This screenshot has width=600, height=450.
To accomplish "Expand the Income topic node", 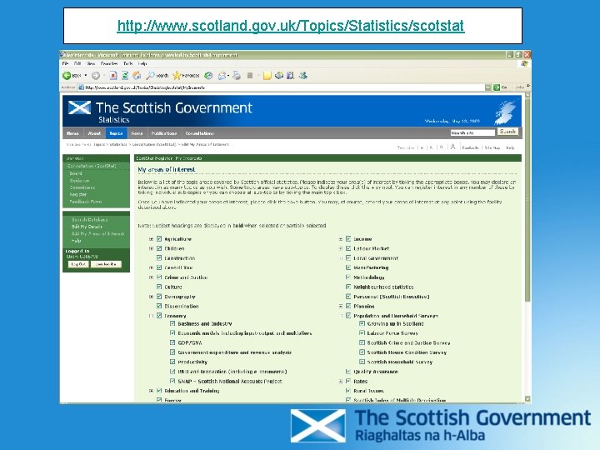I will tap(341, 239).
